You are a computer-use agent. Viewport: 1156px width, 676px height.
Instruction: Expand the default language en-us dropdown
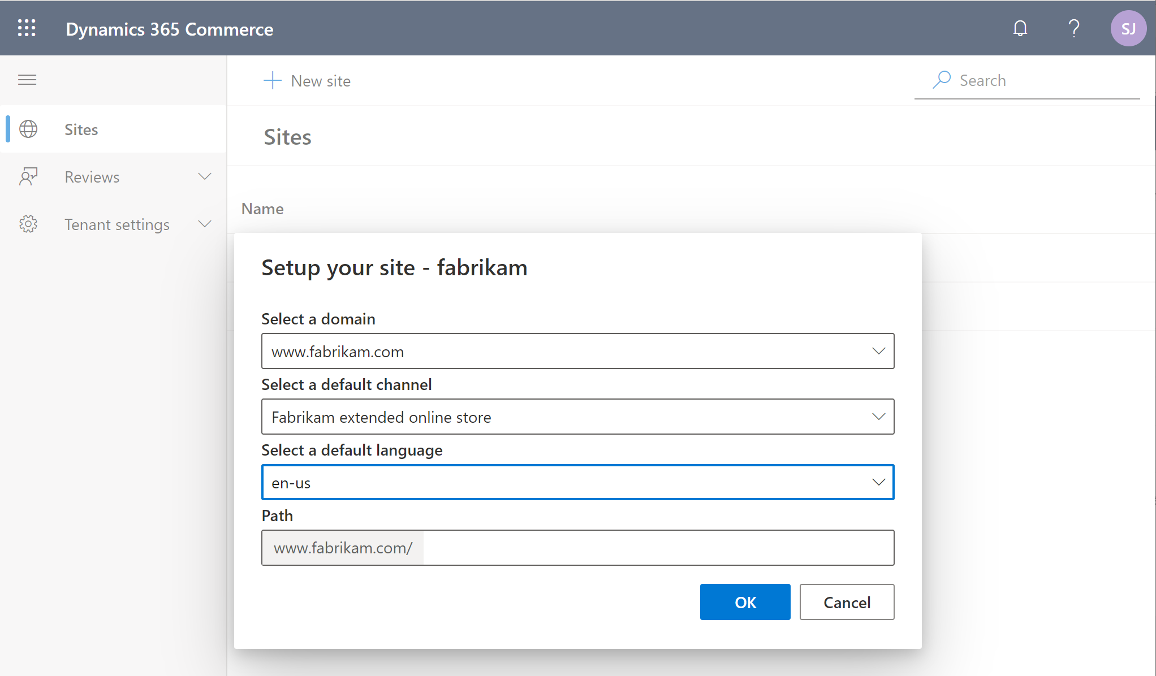(878, 482)
